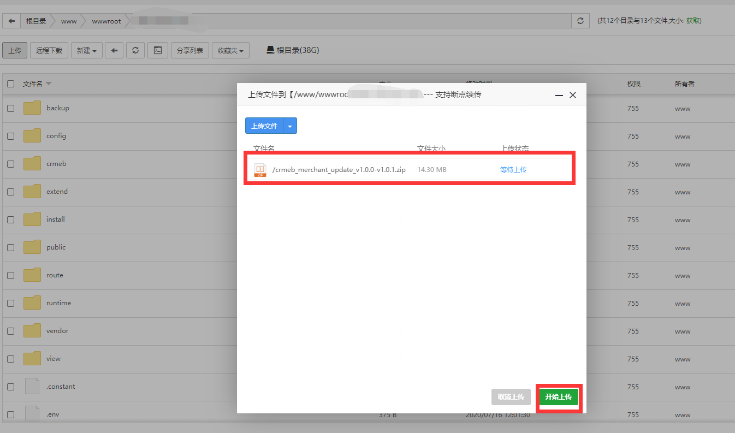The height and width of the screenshot is (433, 735).
Task: Open the crmeb folder name
Action: [56, 164]
